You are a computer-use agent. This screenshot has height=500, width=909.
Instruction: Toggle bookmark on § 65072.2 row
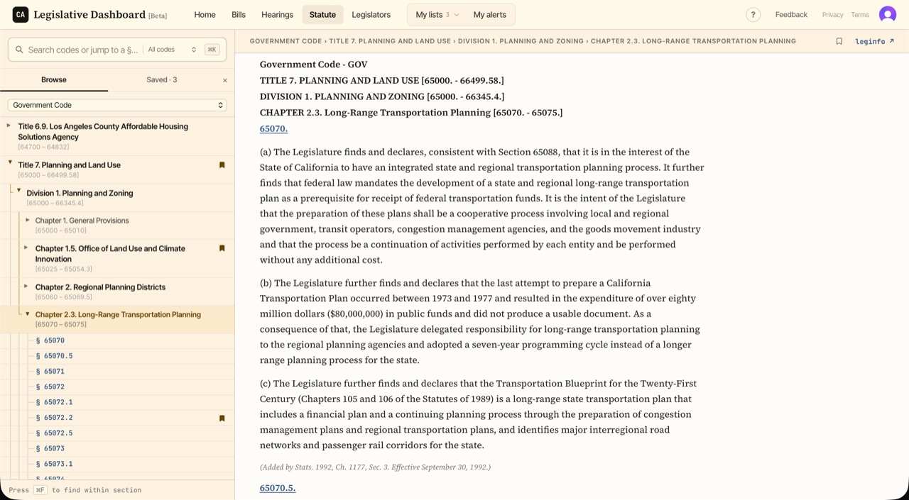222,418
